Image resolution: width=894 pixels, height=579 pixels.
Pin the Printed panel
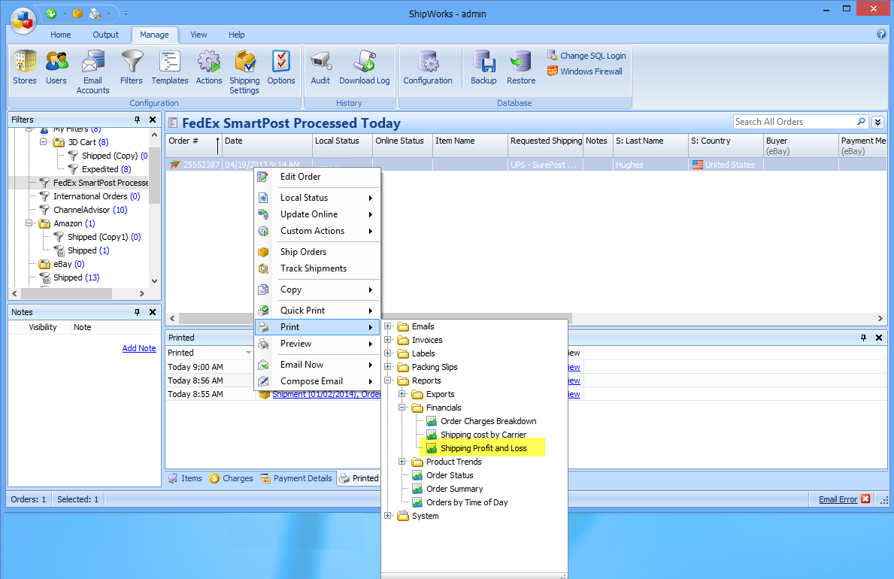(x=863, y=338)
